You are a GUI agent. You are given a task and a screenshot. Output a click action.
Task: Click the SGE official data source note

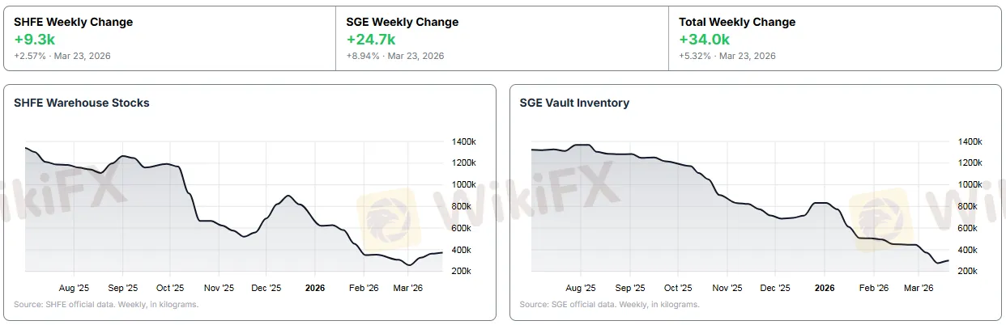click(609, 305)
